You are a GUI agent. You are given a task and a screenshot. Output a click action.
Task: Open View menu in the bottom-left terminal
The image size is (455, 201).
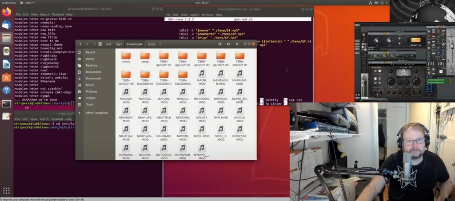[34, 119]
